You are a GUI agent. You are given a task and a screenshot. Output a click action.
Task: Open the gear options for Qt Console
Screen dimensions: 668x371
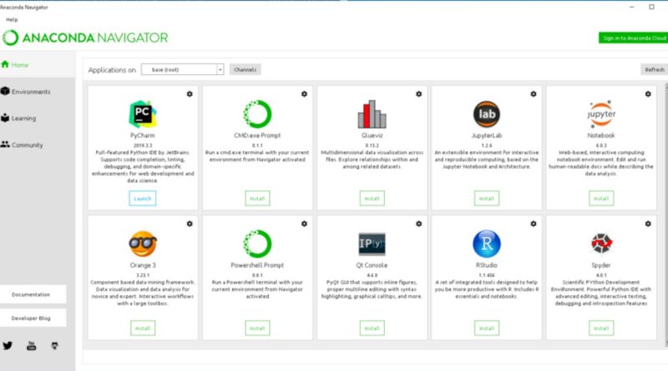pos(419,223)
